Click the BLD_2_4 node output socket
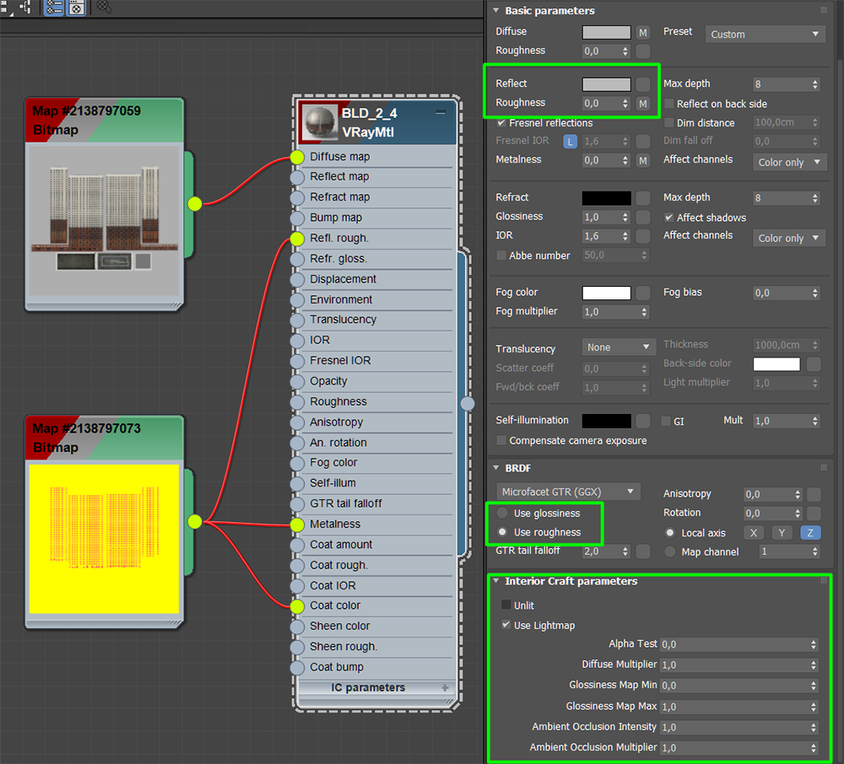The height and width of the screenshot is (764, 844). coord(468,403)
